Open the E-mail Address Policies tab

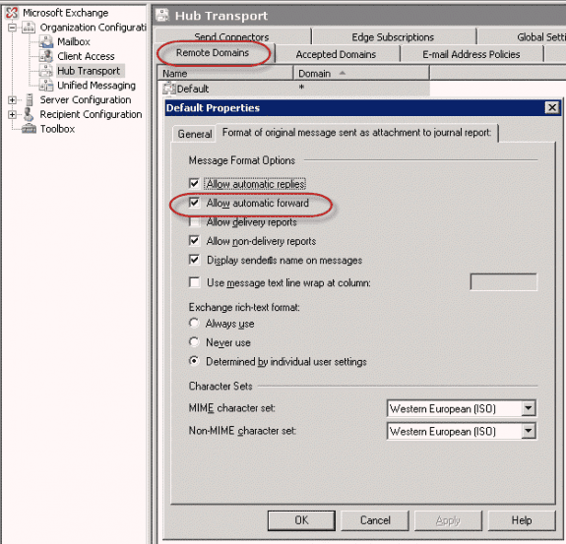[x=472, y=54]
